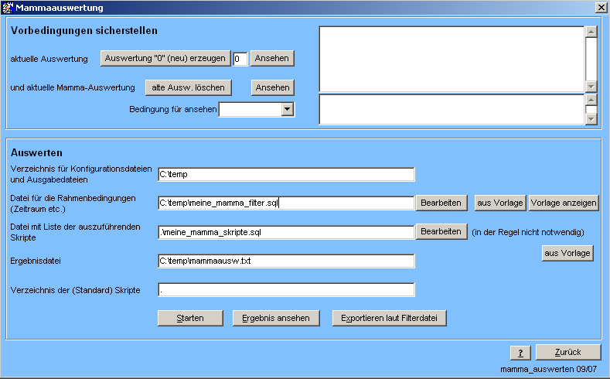Screen dimensions: 610x379
Task: Click the Verzeichnis für Konfigurationsdateien field
Action: (x=286, y=174)
